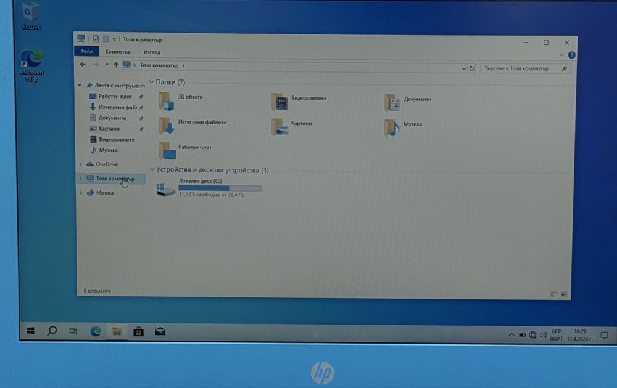The width and height of the screenshot is (617, 388).
Task: Go up one folder level
Action: 116,65
